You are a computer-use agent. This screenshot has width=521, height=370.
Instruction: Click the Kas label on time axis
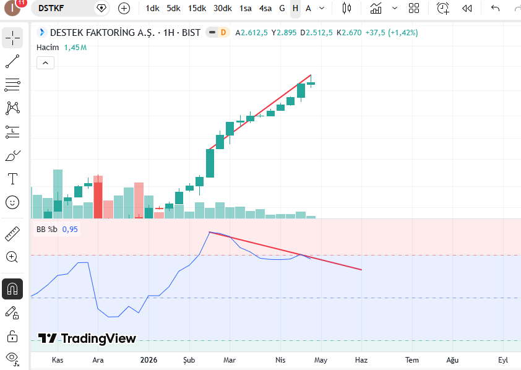pos(58,360)
